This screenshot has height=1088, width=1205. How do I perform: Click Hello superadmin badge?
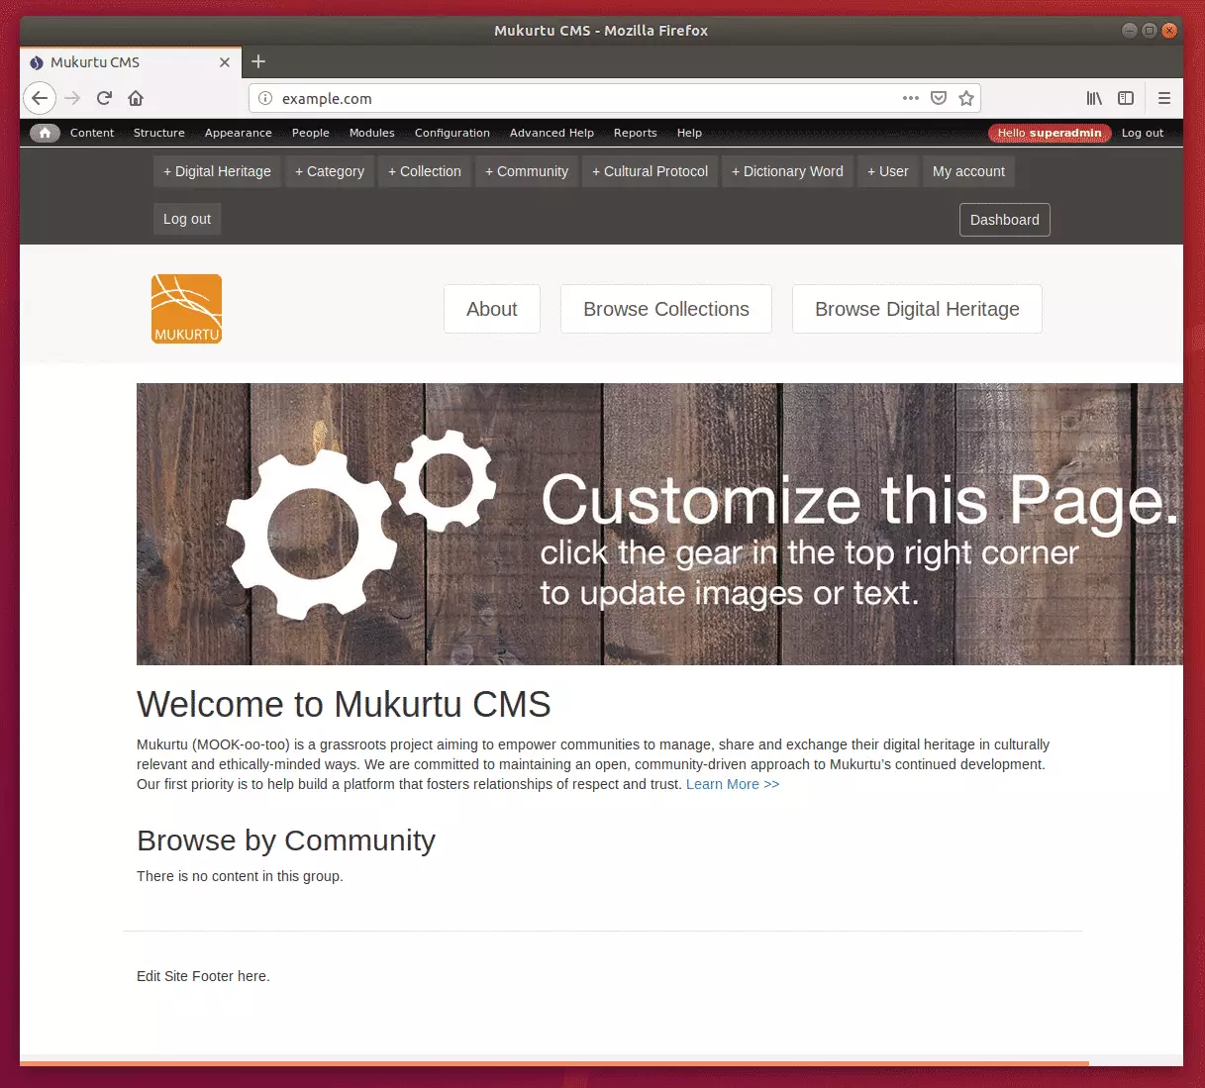tap(1050, 133)
